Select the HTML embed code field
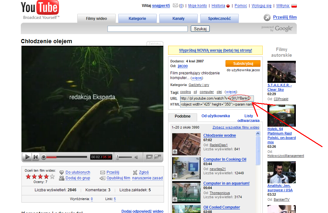328x213 pixels. point(217,105)
